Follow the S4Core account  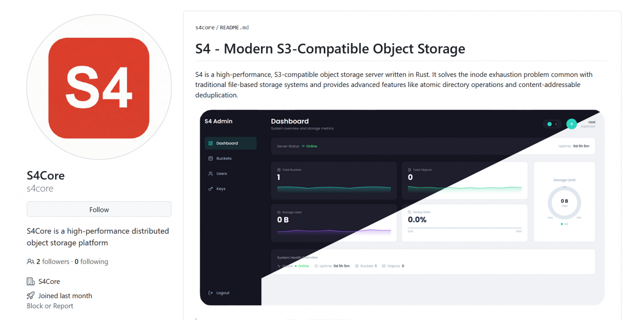click(99, 209)
